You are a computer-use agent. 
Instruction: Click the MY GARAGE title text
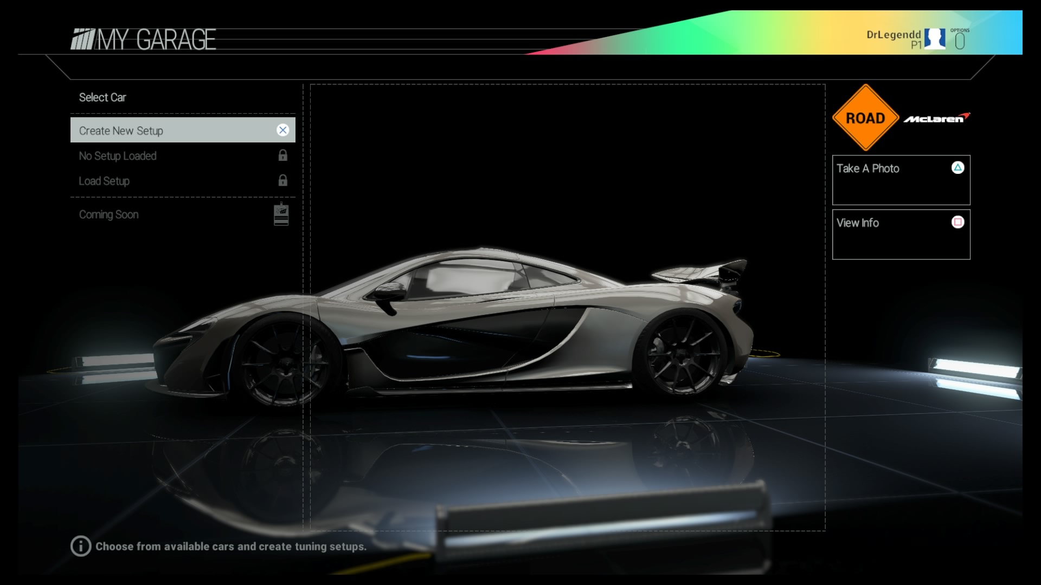tap(156, 40)
